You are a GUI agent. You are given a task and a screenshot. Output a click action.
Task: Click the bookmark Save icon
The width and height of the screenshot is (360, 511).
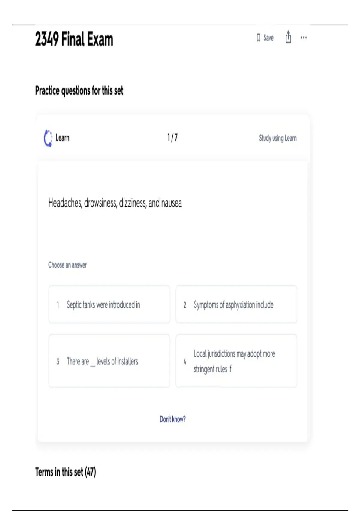(x=258, y=38)
